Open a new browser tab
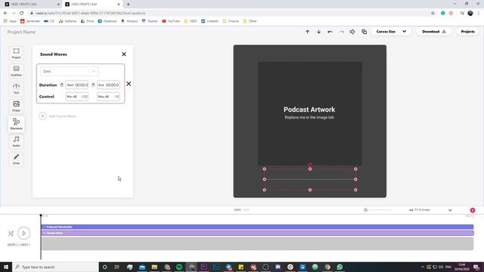This screenshot has width=484, height=272. (x=128, y=5)
